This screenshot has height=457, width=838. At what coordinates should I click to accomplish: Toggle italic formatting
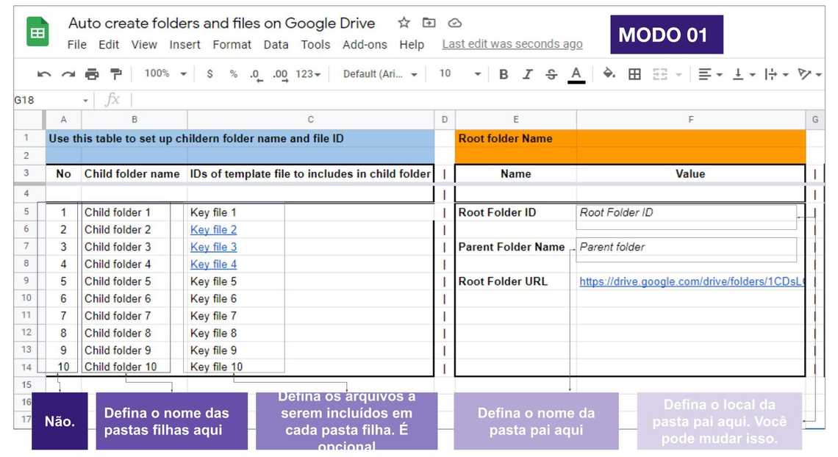(x=528, y=74)
